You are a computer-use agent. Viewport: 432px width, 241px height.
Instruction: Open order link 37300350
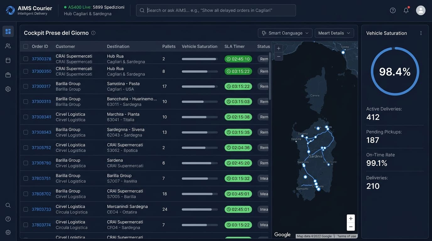click(x=41, y=71)
